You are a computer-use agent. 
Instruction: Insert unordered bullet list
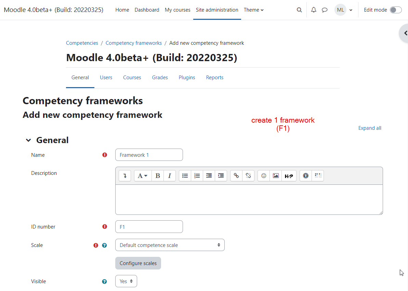tap(185, 176)
